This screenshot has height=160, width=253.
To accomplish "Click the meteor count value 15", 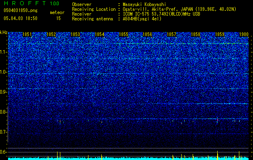I will (58, 18).
